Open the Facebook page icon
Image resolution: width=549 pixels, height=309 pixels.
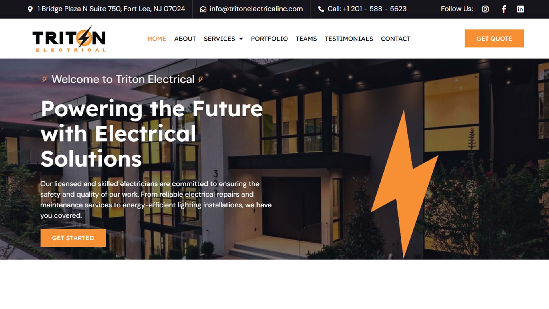[x=504, y=9]
